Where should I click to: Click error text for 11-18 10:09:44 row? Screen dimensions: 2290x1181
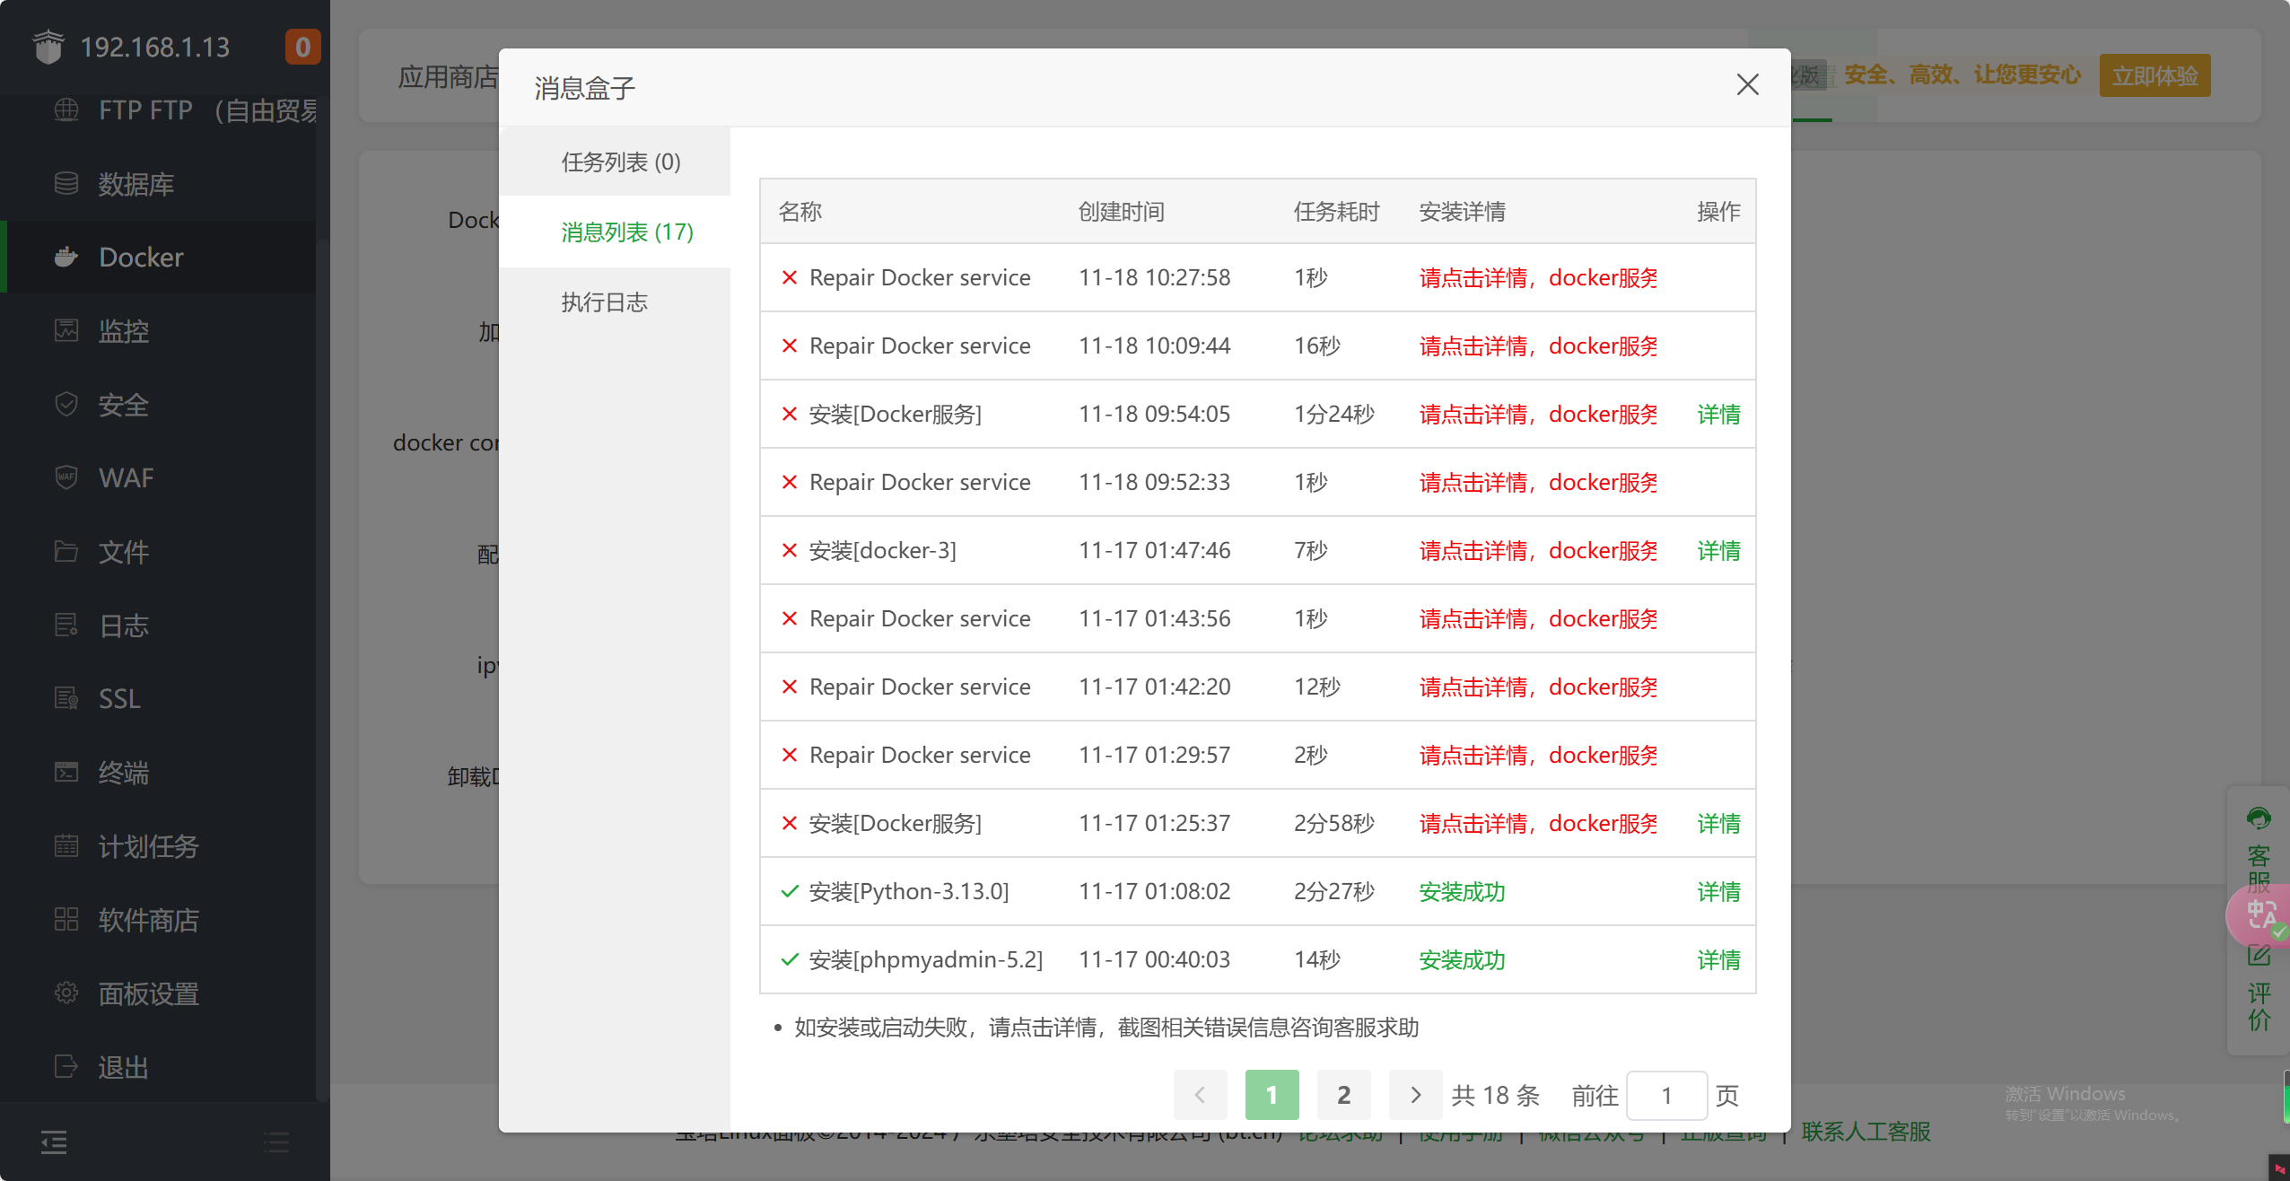point(1538,346)
